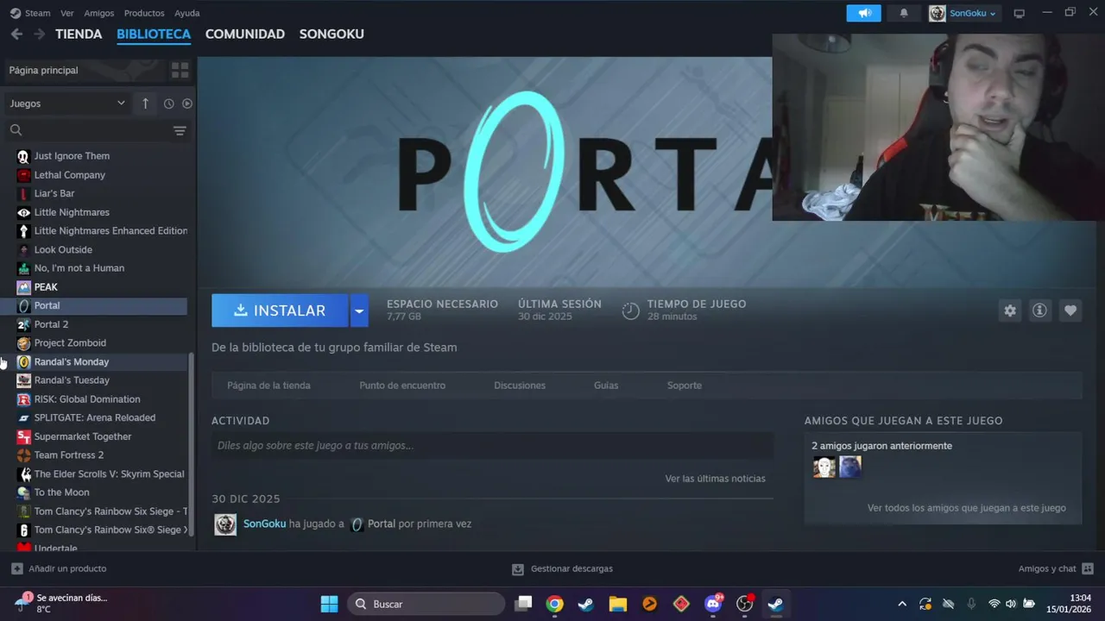Open Soporte link

[x=685, y=386]
